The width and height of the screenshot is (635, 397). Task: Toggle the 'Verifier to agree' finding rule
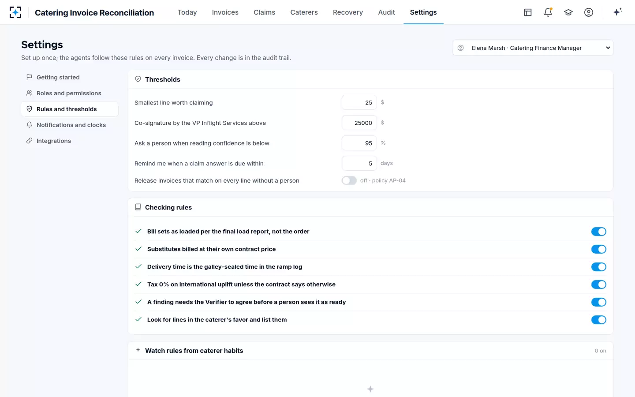(599, 302)
